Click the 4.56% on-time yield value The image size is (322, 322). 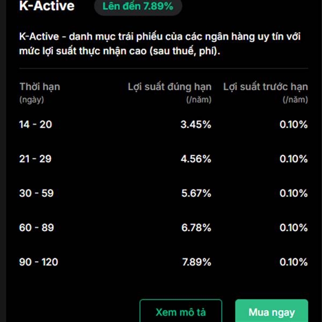[x=196, y=159]
